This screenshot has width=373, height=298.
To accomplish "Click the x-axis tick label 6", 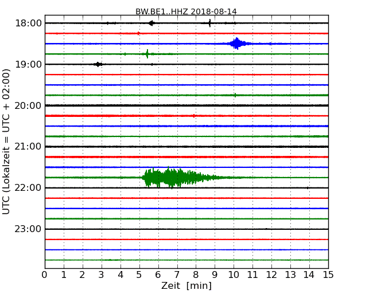I will click(x=158, y=275).
